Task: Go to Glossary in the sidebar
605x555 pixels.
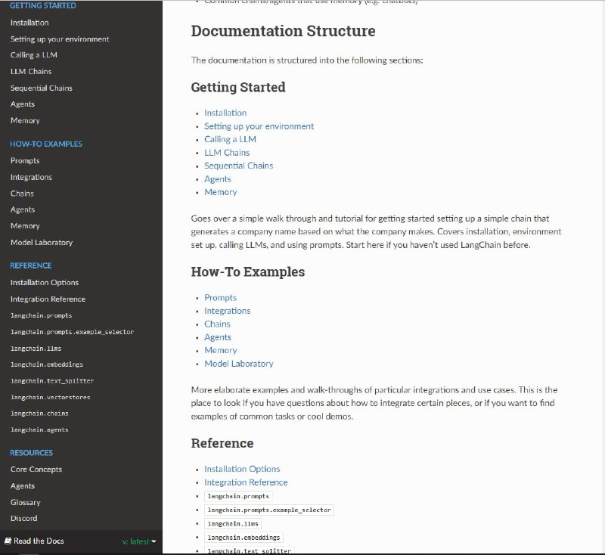Action: [x=25, y=502]
